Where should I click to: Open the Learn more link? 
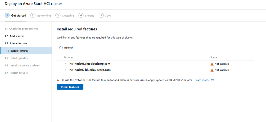(202, 80)
